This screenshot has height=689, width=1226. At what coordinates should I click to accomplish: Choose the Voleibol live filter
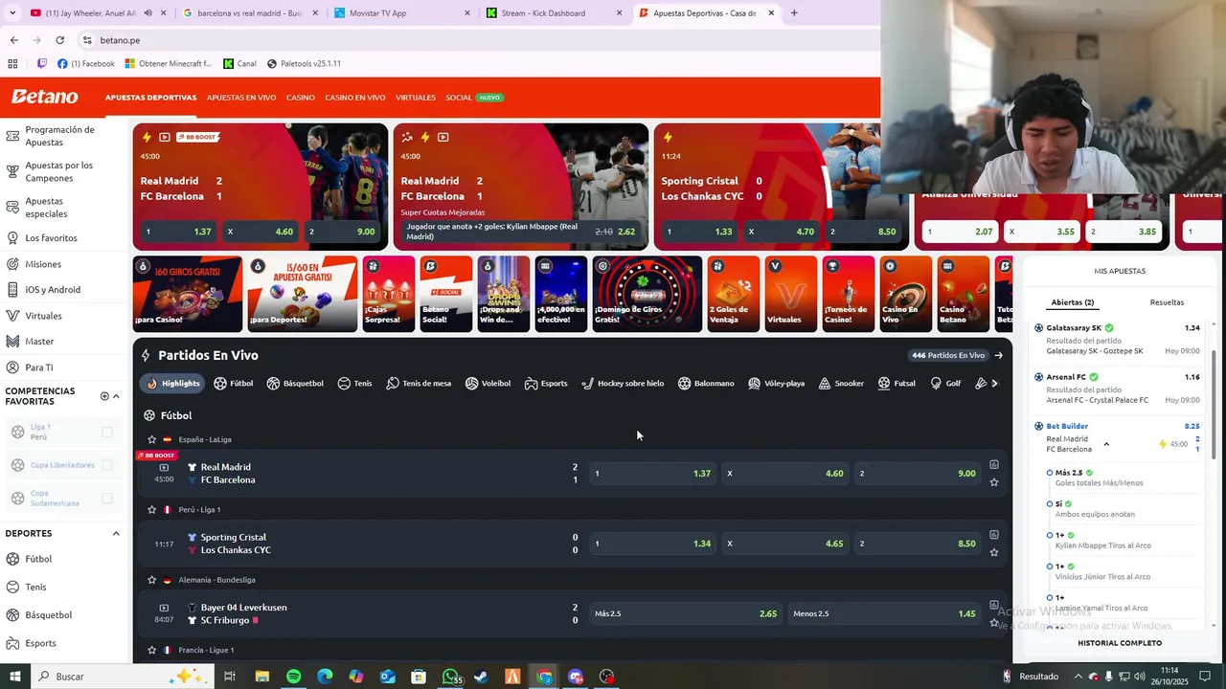(488, 383)
